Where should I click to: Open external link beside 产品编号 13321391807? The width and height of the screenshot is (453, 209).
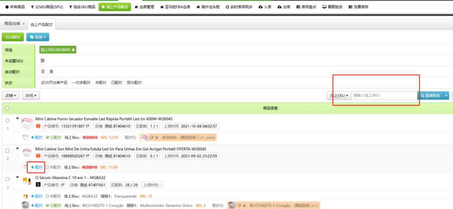pyautogui.click(x=87, y=126)
